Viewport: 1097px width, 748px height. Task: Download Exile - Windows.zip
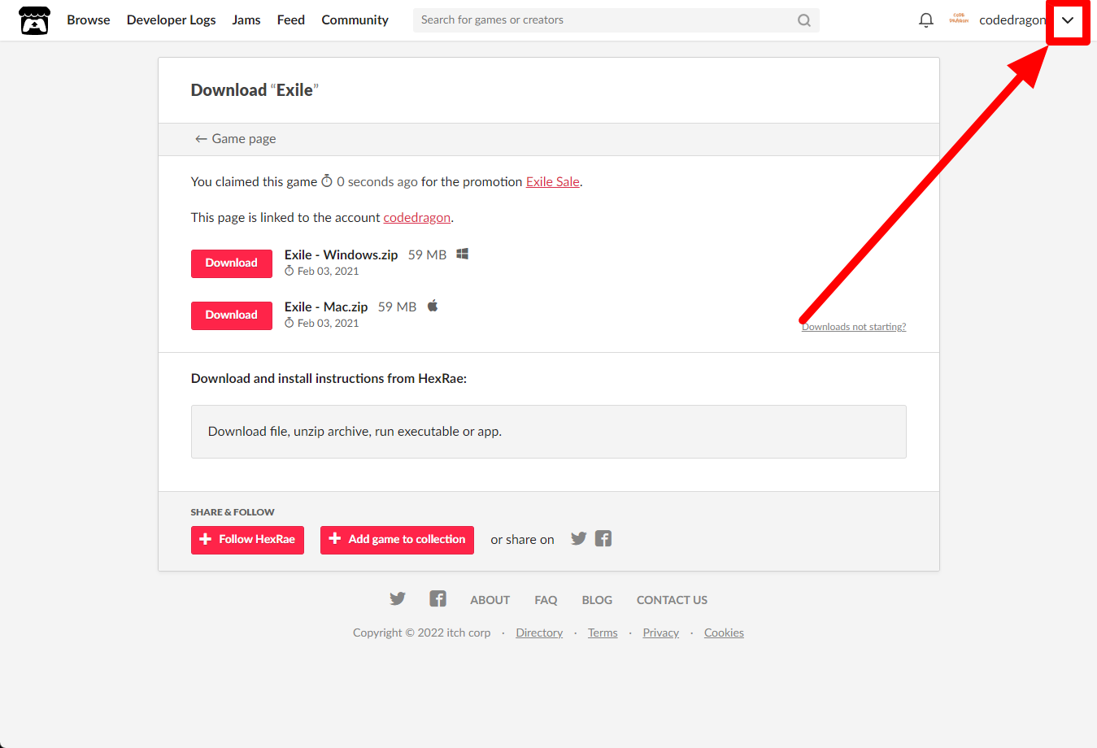pos(232,263)
